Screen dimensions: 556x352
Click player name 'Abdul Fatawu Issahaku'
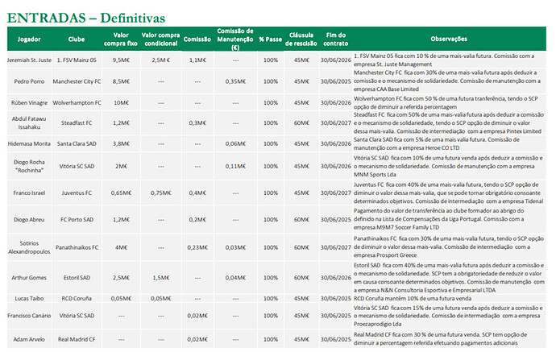point(29,122)
